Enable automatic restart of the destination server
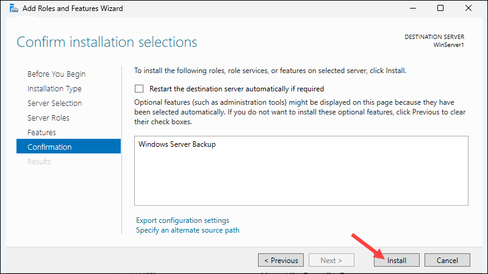Viewport: 488px width, 274px height. (x=139, y=89)
